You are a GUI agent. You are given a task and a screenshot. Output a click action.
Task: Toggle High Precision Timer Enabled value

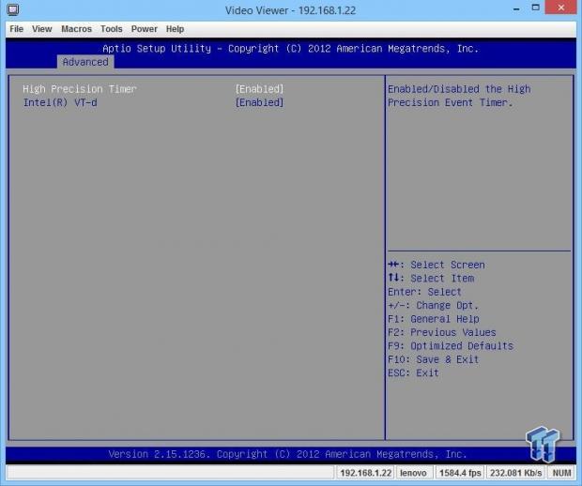pyautogui.click(x=259, y=89)
